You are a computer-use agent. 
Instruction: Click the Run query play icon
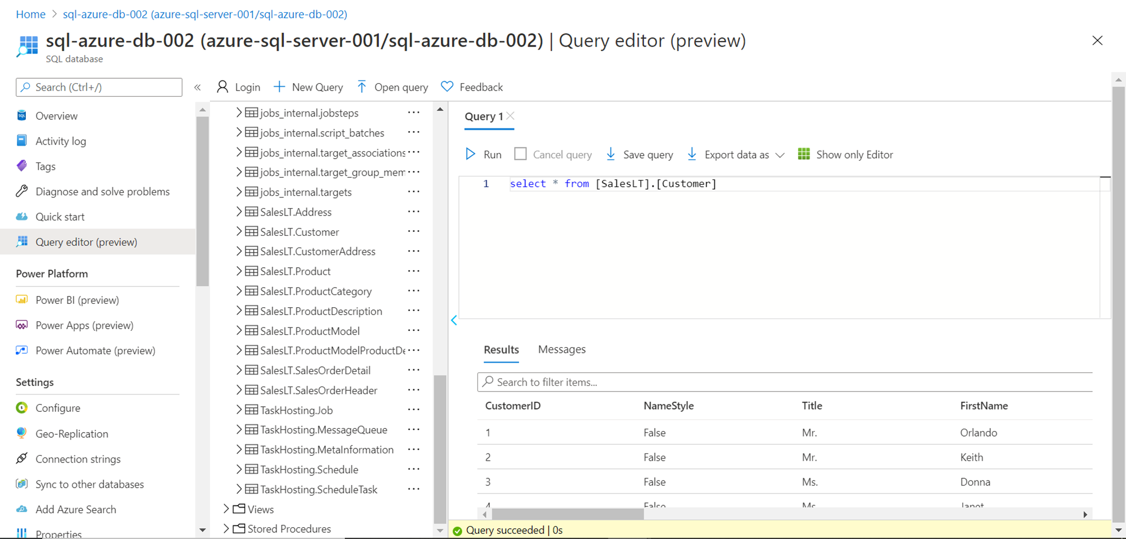pyautogui.click(x=470, y=154)
